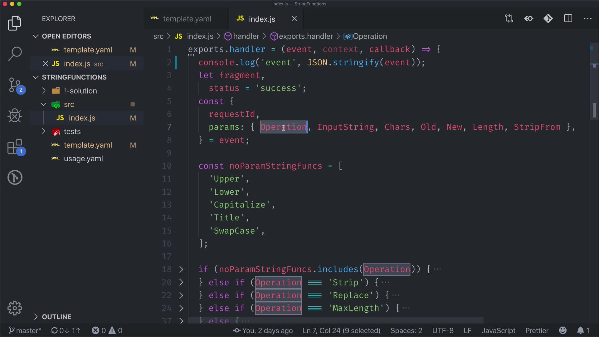599x337 pixels.
Task: Open Source Control view with badge
Action: pyautogui.click(x=15, y=85)
